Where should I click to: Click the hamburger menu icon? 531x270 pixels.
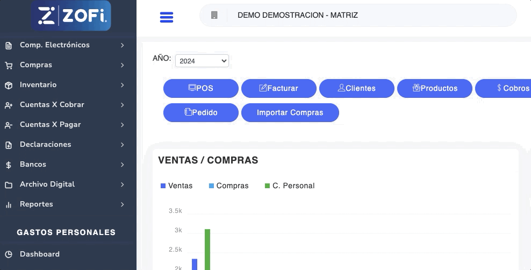pyautogui.click(x=167, y=17)
